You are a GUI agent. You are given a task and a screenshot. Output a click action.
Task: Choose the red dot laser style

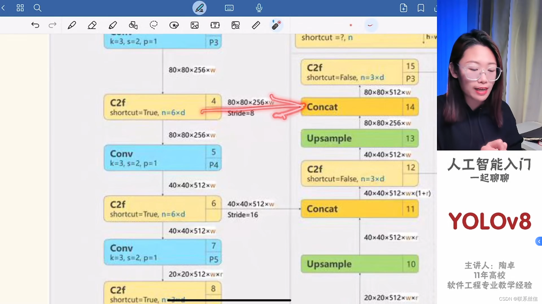(x=351, y=25)
